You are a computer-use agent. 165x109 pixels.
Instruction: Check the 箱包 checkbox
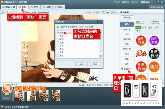[x=58, y=56]
